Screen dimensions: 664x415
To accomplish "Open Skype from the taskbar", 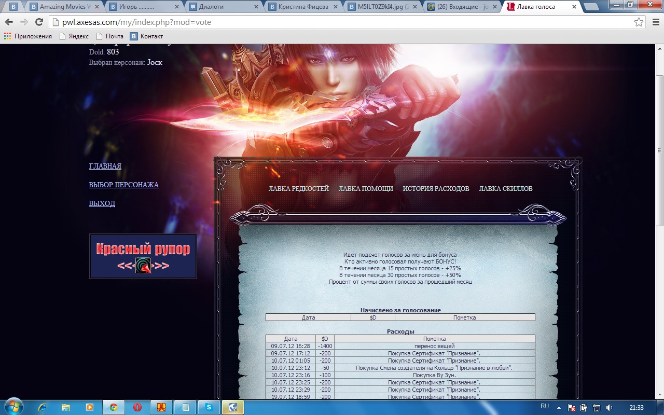I will pyautogui.click(x=209, y=407).
